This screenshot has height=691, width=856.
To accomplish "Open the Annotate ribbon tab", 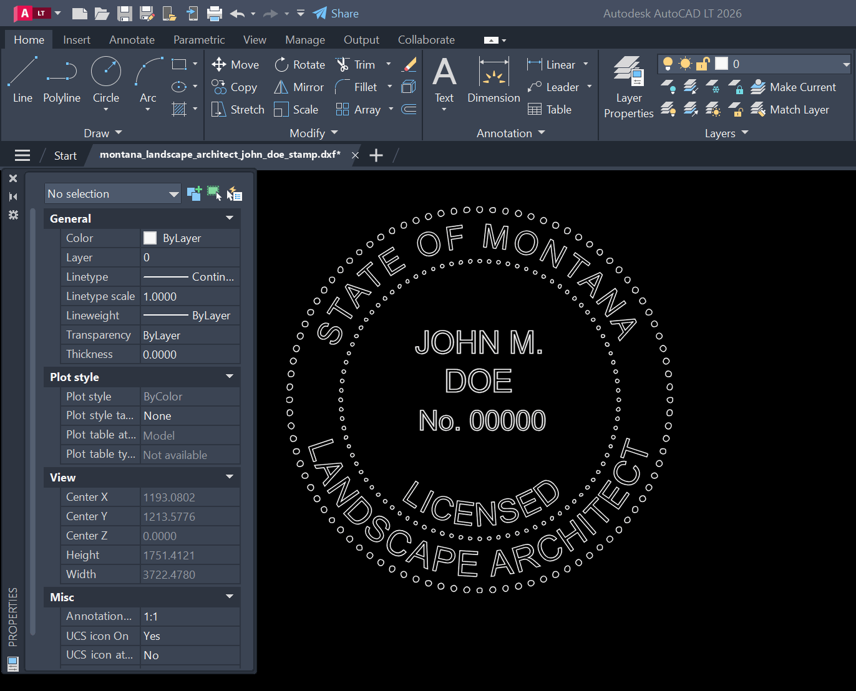I will point(132,39).
